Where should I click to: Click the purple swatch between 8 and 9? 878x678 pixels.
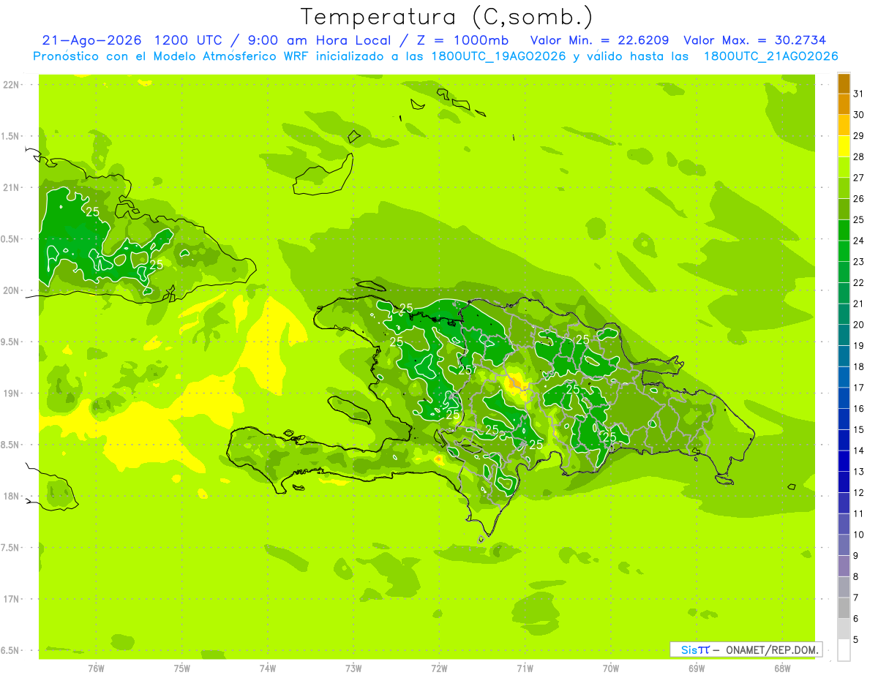click(844, 566)
